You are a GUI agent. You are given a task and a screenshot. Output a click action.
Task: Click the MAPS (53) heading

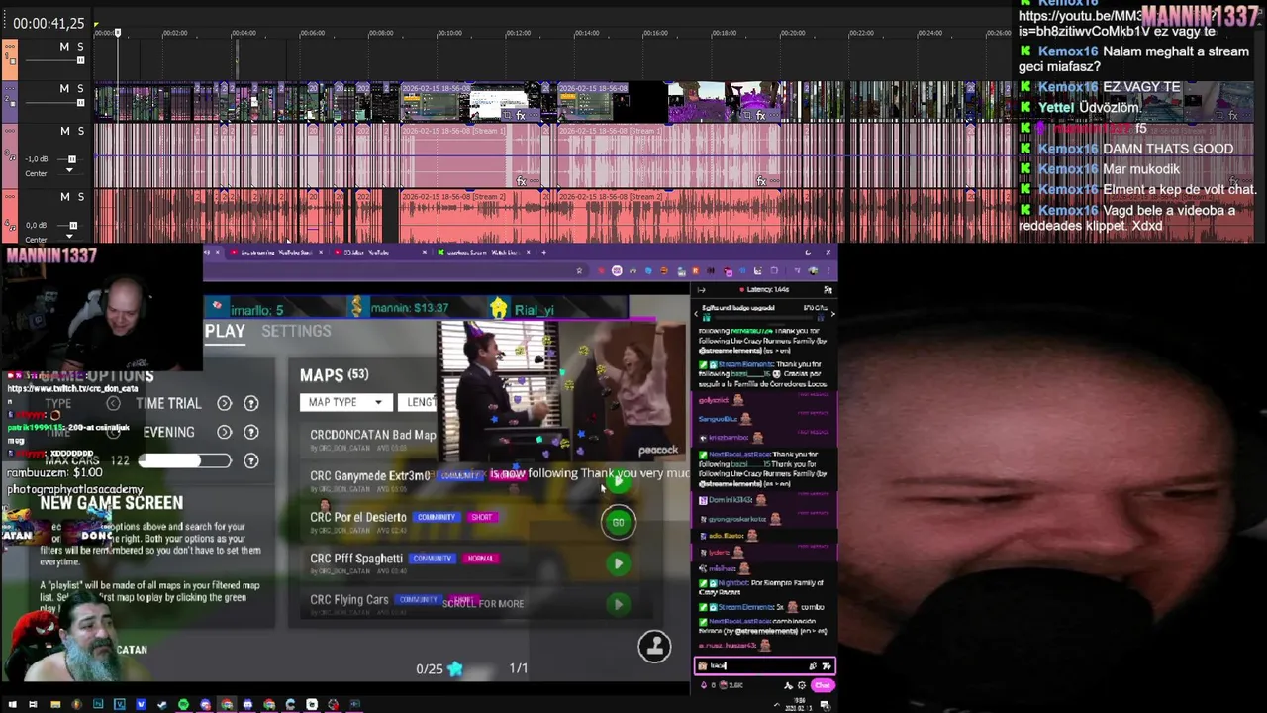(x=334, y=375)
